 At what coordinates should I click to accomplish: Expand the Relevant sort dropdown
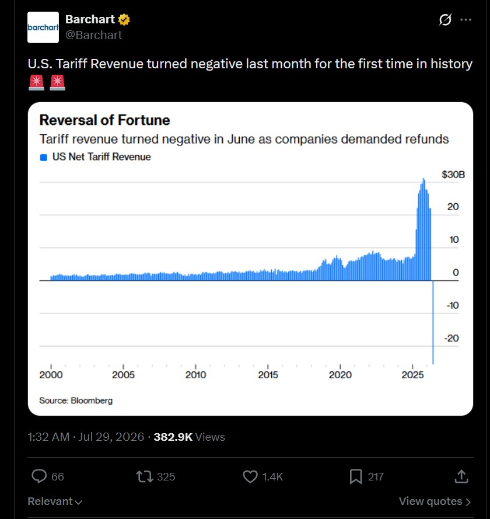[55, 501]
